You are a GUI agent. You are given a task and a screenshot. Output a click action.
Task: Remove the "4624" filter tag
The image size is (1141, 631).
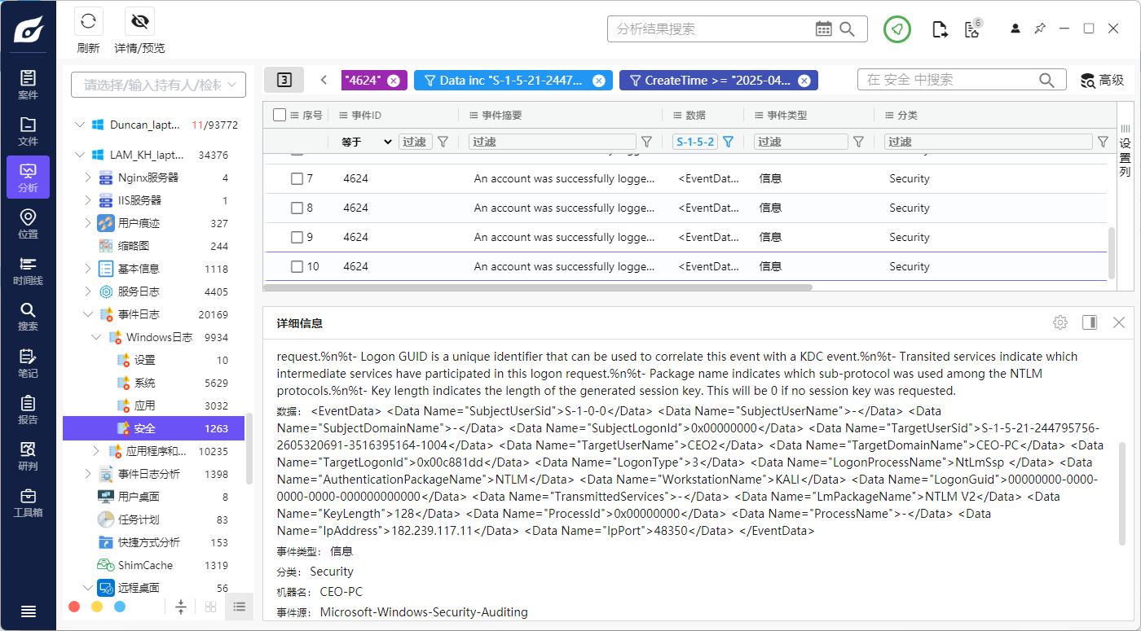tap(394, 81)
